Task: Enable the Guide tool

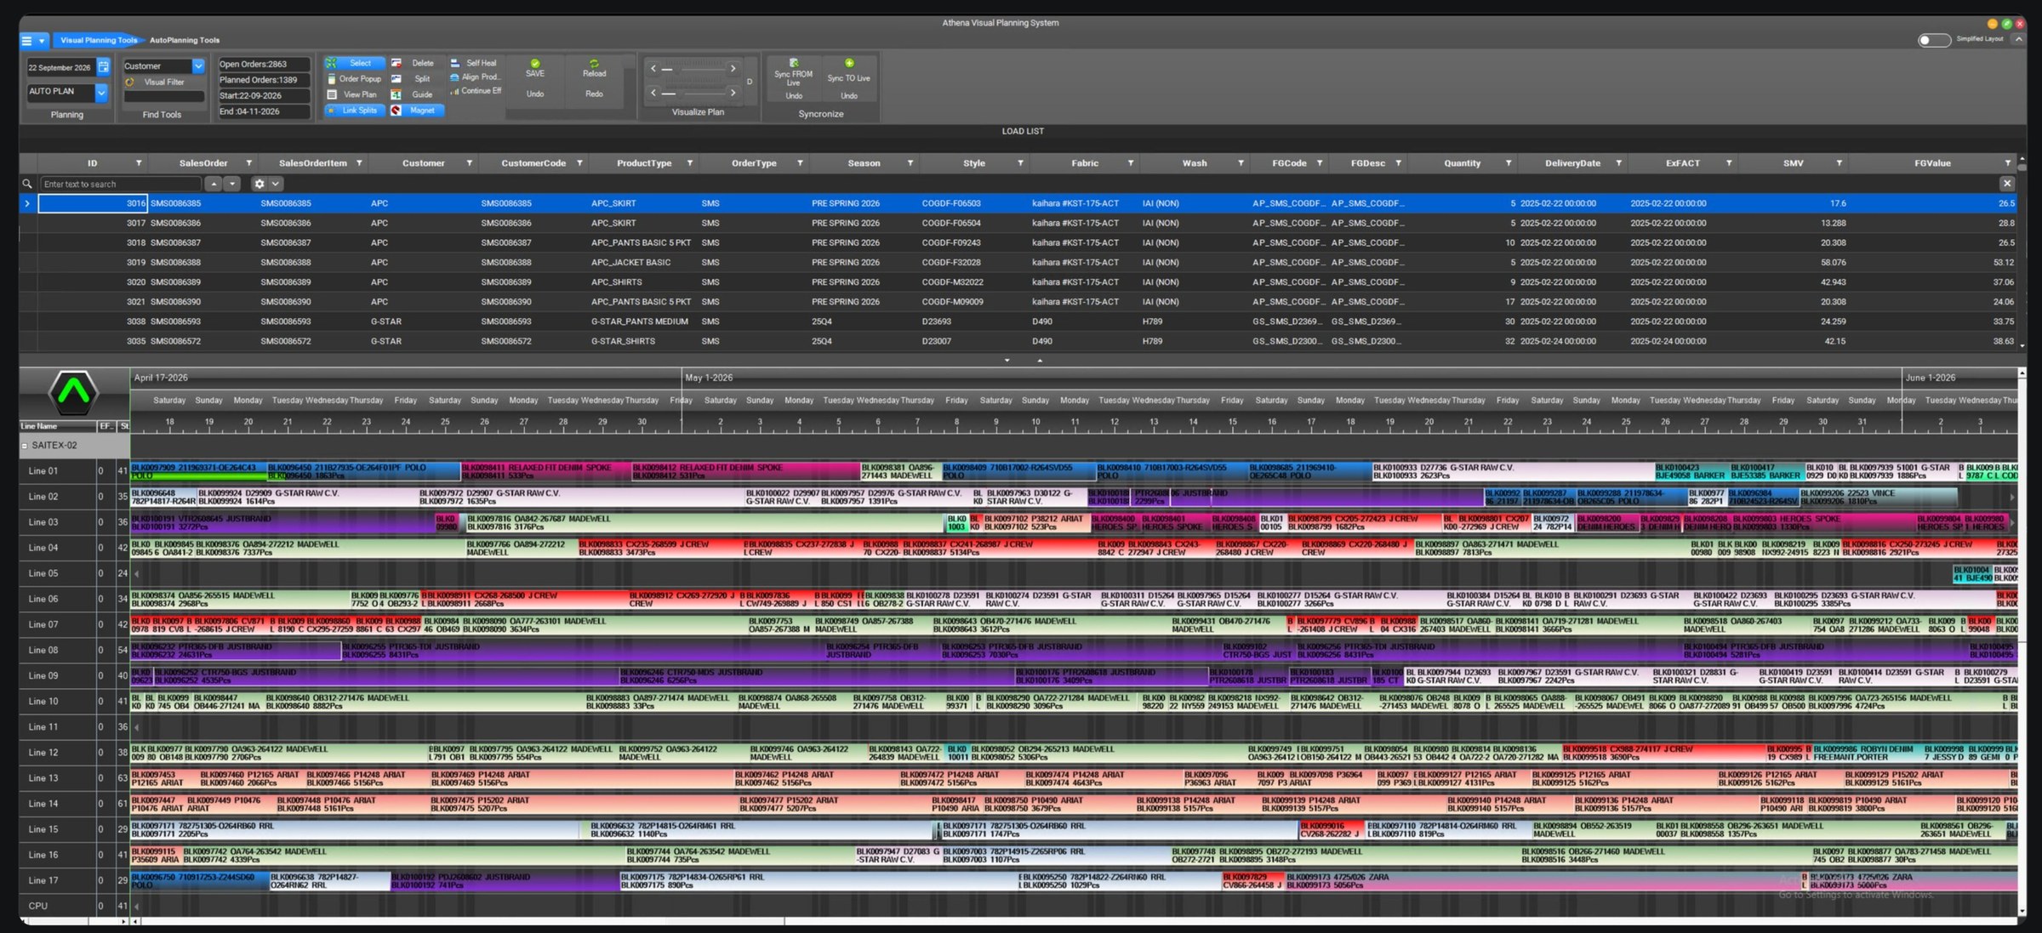Action: click(x=414, y=94)
